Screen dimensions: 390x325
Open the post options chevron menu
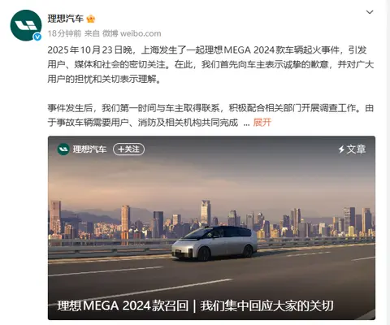click(370, 12)
